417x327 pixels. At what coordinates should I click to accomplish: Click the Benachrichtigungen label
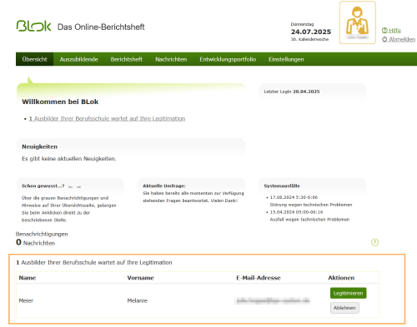click(x=42, y=234)
